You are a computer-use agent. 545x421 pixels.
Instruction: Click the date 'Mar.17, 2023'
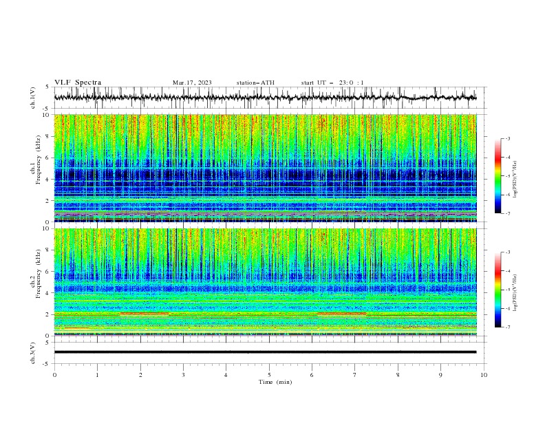(x=192, y=83)
